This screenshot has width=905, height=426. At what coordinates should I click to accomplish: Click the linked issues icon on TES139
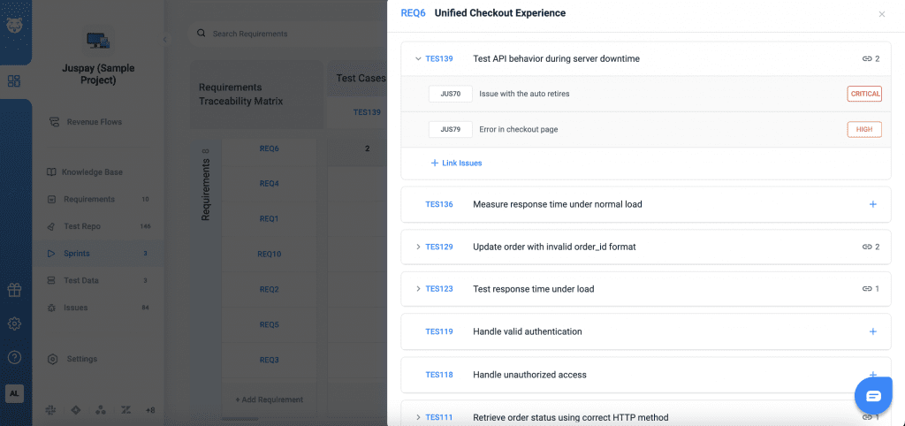point(871,59)
